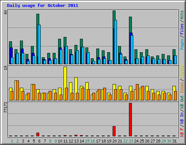The height and width of the screenshot is (145, 186).
Task: Click the "Visits" legend label
Action: coord(182,71)
